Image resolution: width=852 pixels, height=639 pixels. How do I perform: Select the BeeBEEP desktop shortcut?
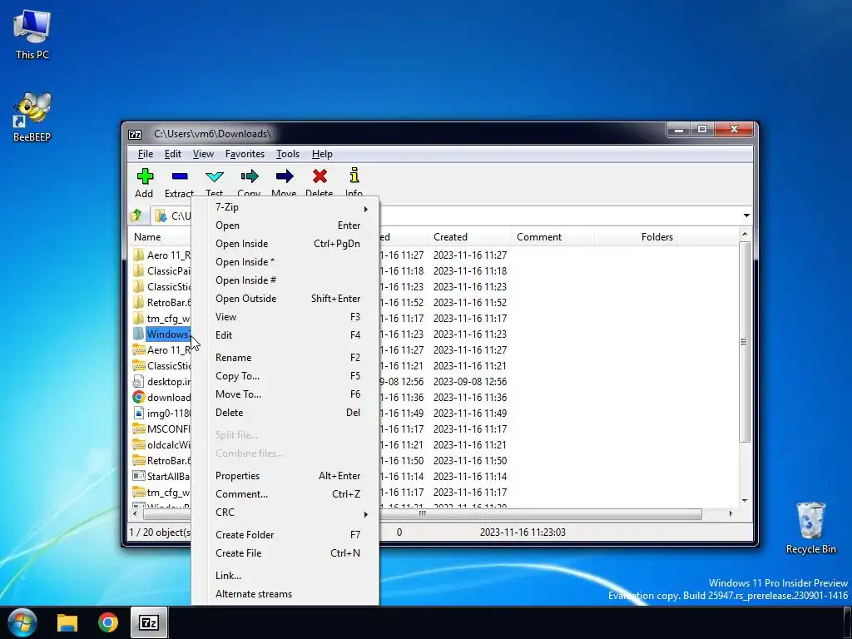[x=32, y=116]
